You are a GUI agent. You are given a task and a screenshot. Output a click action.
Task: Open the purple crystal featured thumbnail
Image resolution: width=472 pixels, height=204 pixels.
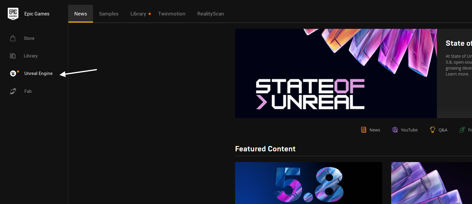(x=432, y=183)
